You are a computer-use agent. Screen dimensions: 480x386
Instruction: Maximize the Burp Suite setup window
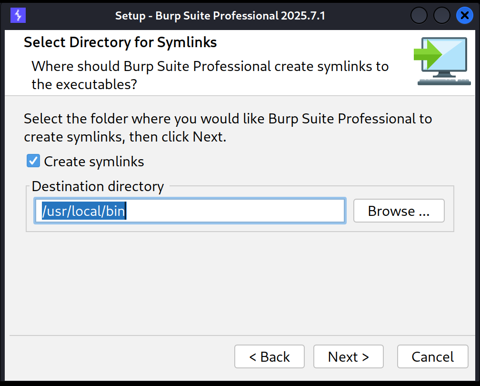pos(442,16)
